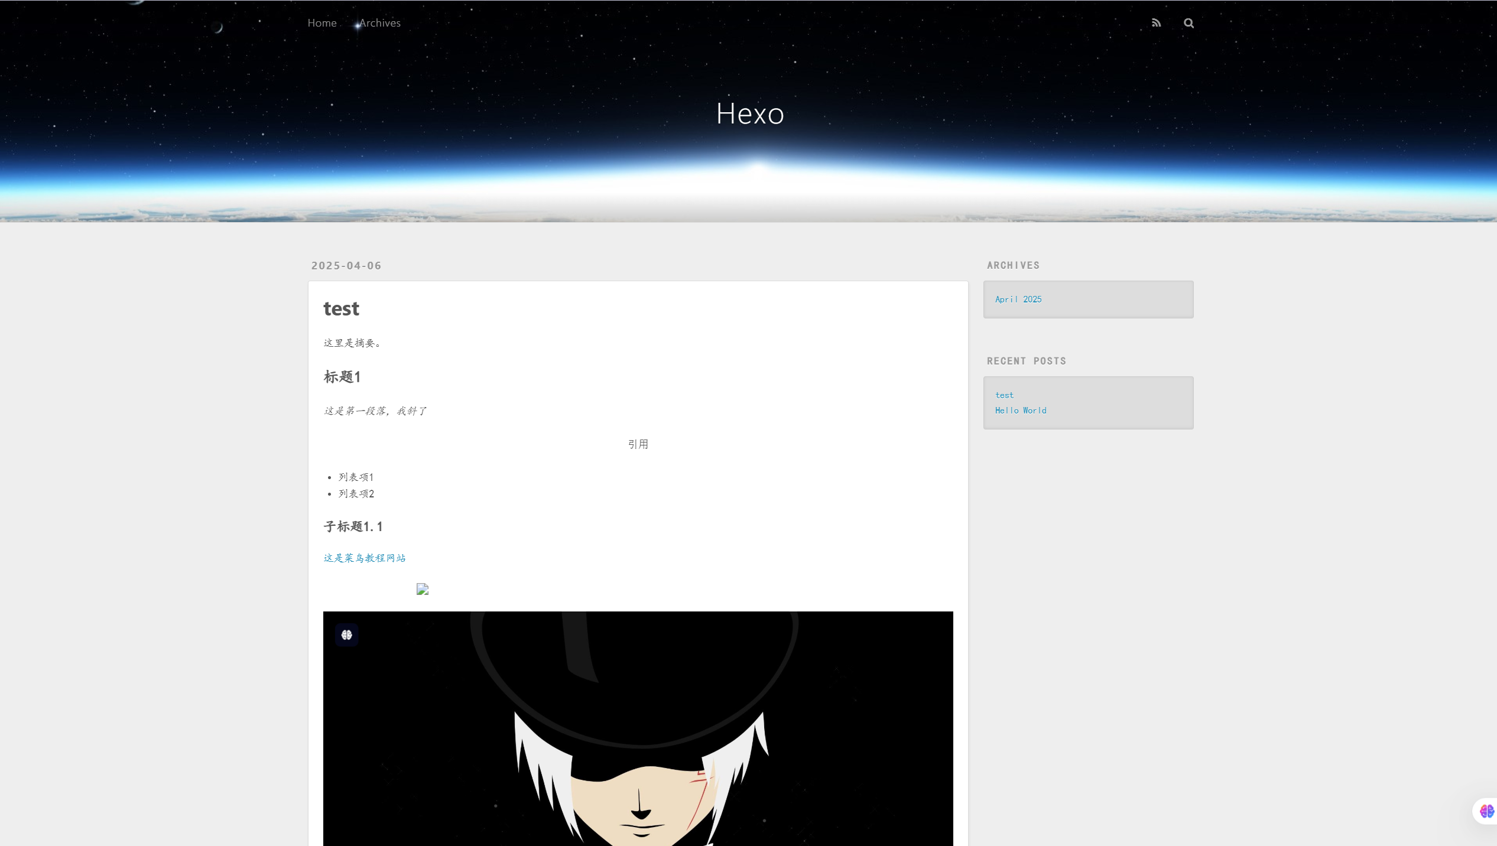Go to the Home menu item
The width and height of the screenshot is (1497, 846).
click(322, 23)
